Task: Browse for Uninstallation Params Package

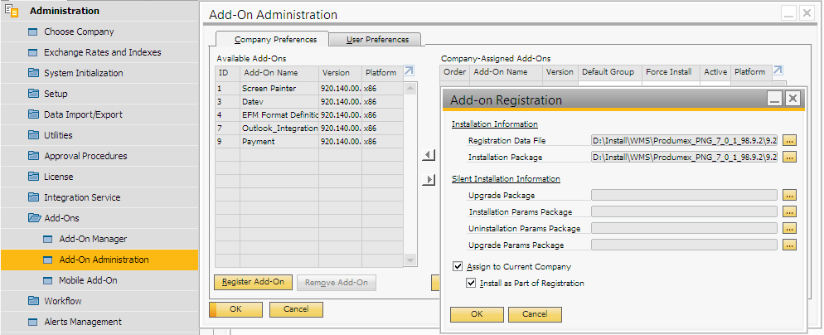Action: coord(789,228)
